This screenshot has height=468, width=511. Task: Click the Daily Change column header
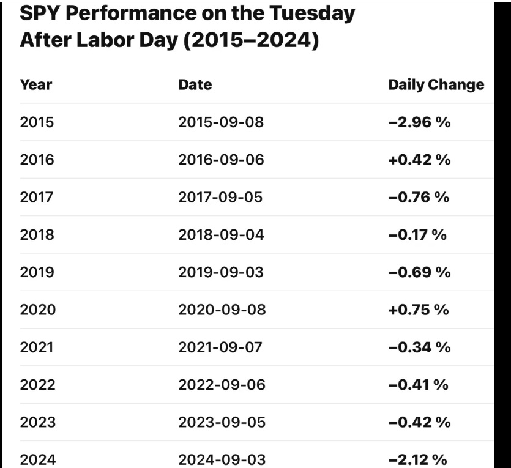pyautogui.click(x=436, y=84)
